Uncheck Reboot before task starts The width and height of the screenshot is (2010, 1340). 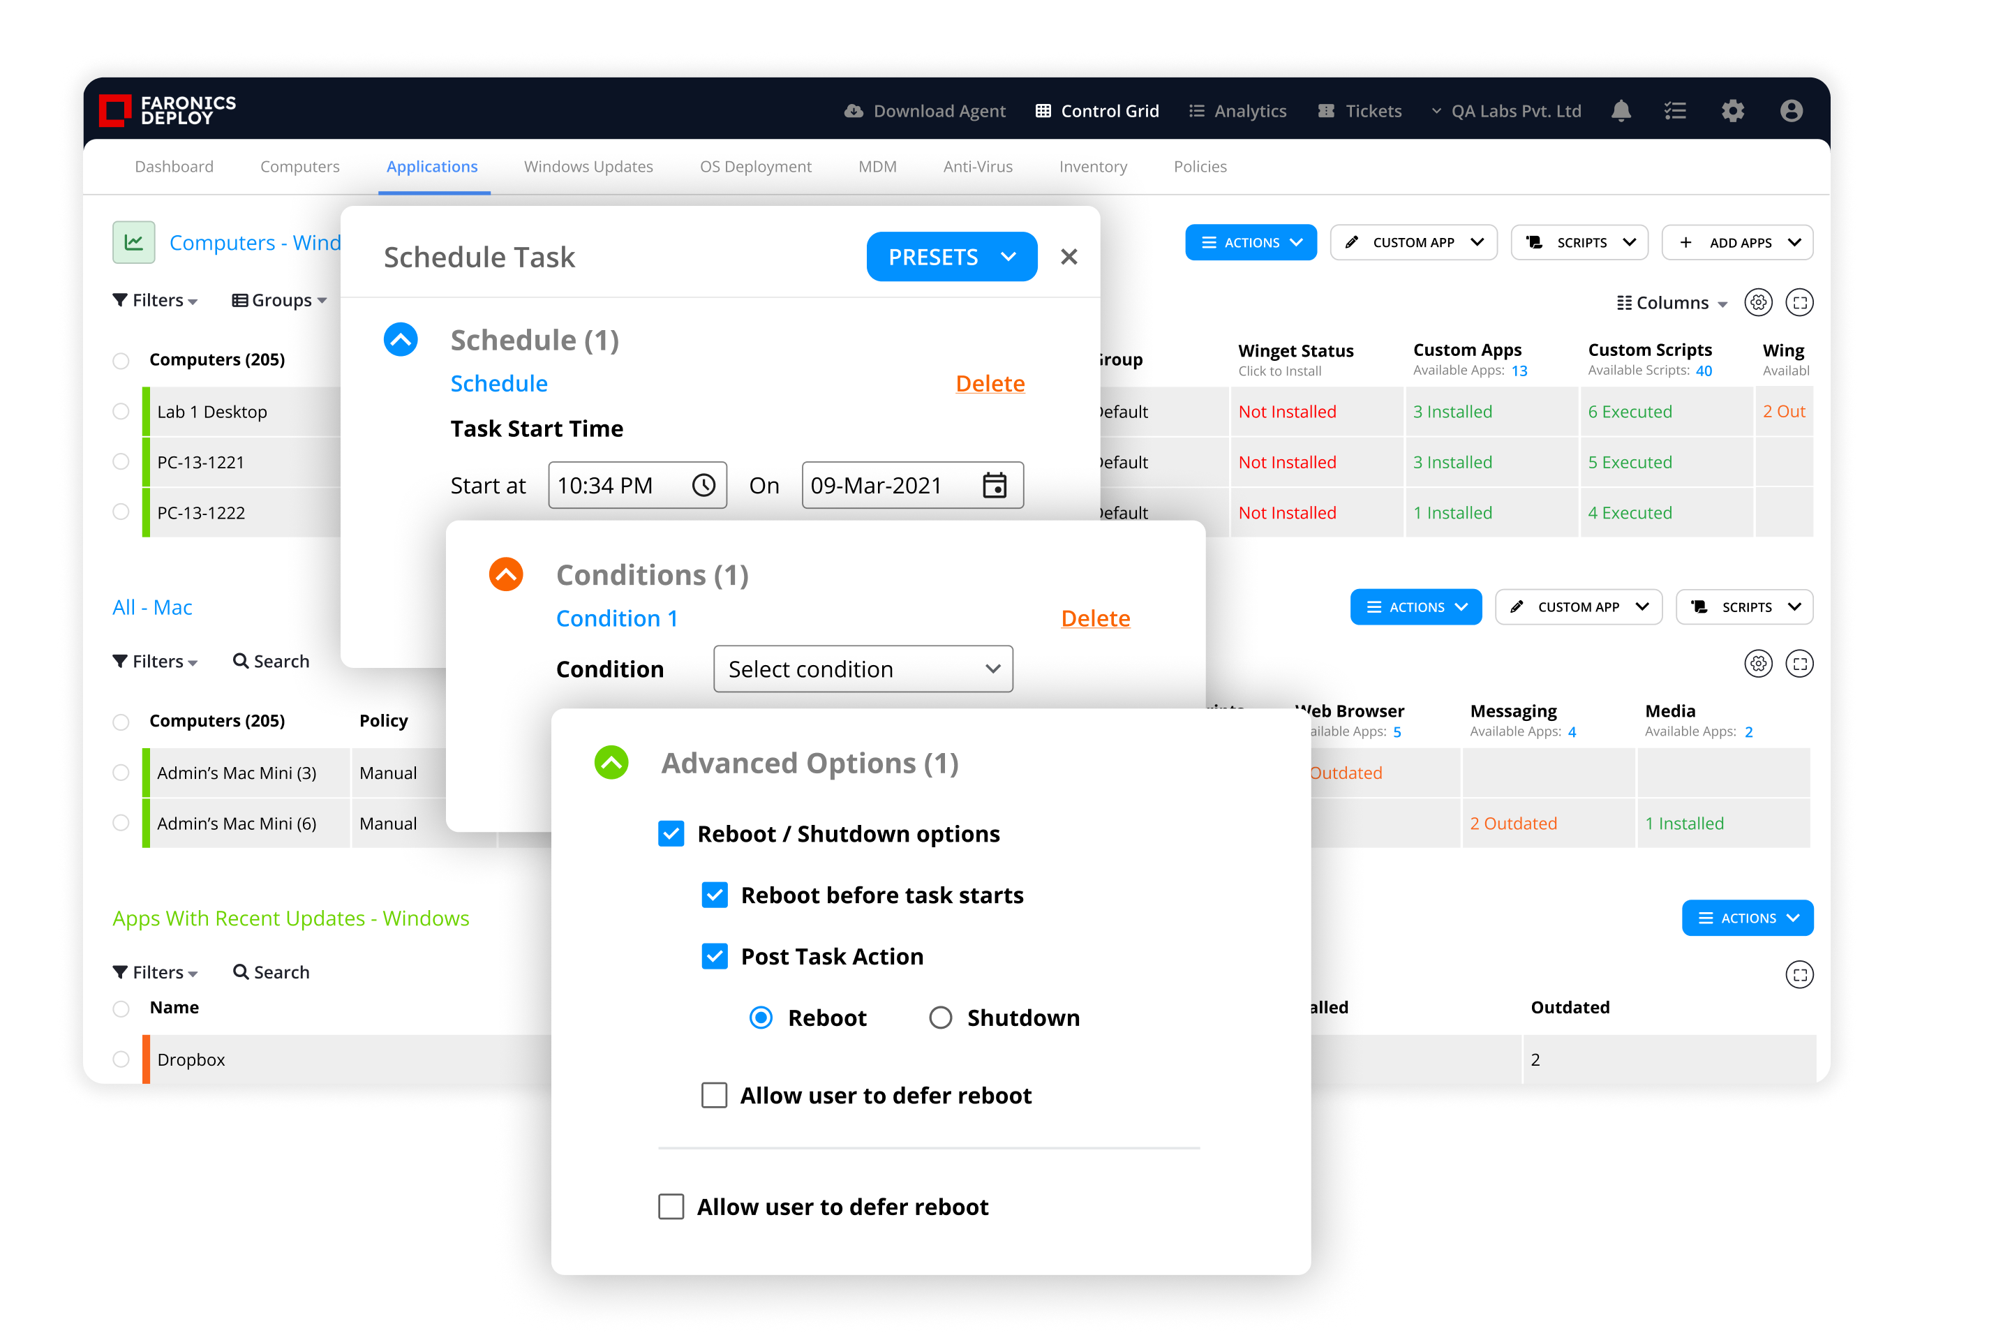(x=715, y=895)
